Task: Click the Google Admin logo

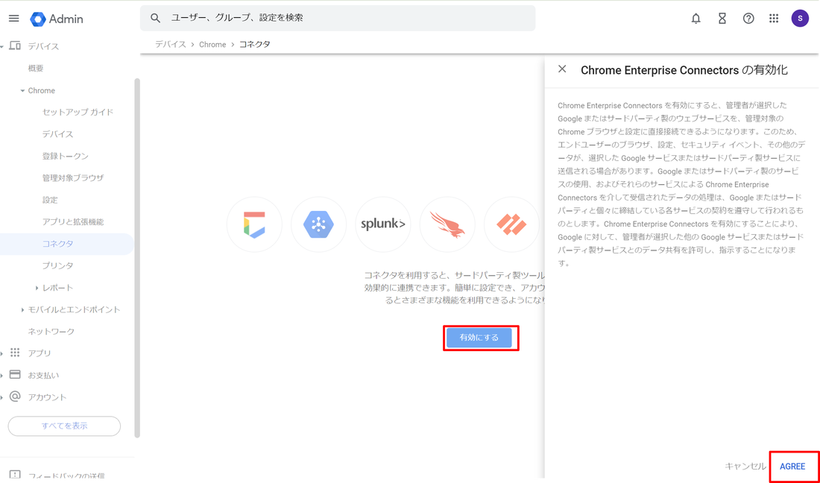Action: 57,19
